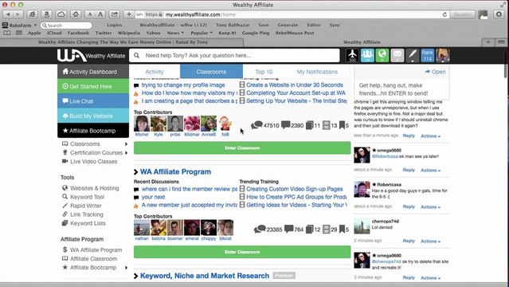This screenshot has height=287, width=509.
Task: Click Build My Website sidebar button
Action: coord(93,116)
